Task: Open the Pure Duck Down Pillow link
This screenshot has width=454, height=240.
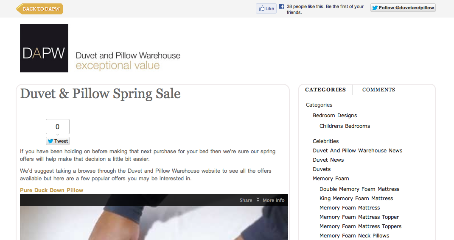Action: (51, 190)
